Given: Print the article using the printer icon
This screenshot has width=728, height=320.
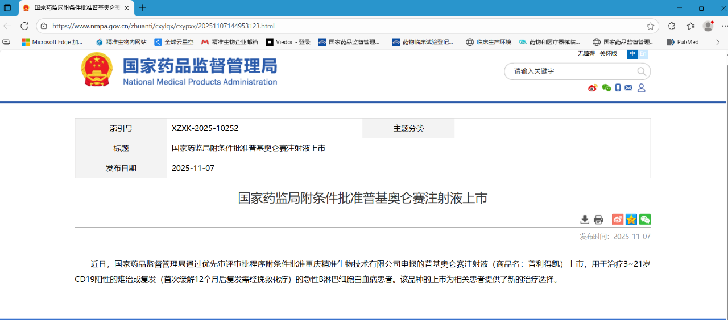Looking at the screenshot, I should tap(598, 220).
